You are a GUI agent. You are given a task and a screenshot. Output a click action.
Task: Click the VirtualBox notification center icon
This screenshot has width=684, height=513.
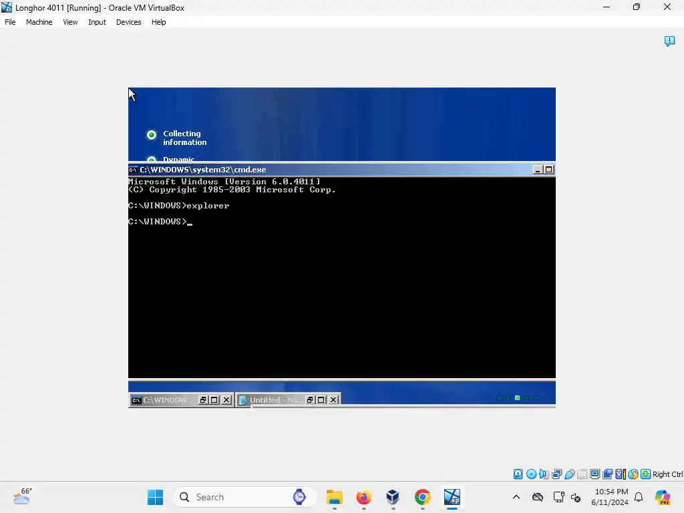tap(669, 41)
